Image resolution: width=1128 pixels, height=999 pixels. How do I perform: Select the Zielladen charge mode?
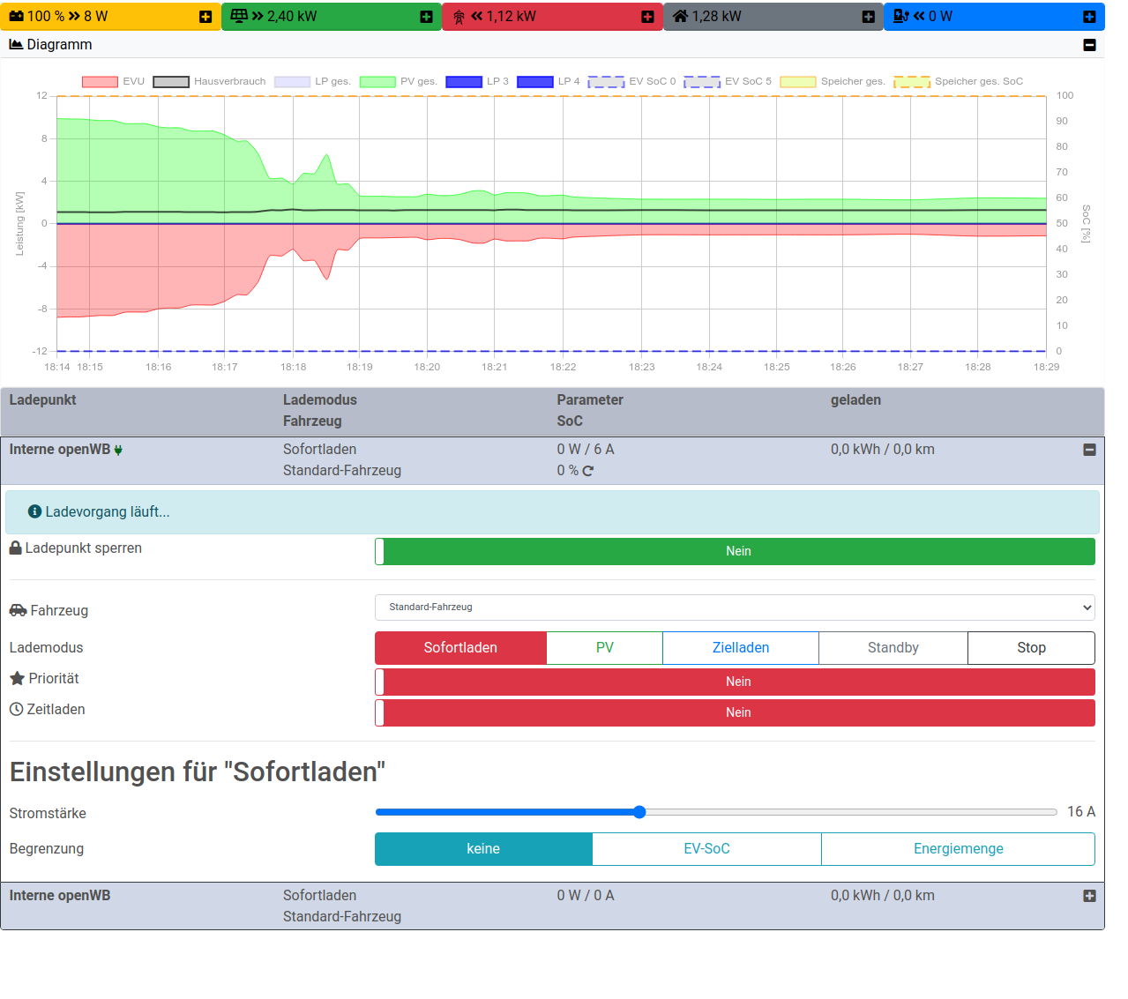click(x=740, y=648)
